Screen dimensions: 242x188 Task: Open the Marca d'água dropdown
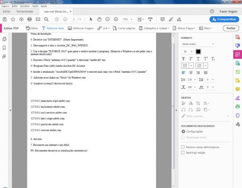(184, 28)
